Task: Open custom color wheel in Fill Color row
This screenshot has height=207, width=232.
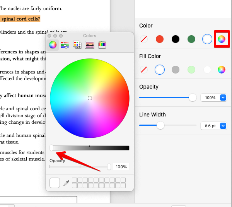Action: pos(222,70)
